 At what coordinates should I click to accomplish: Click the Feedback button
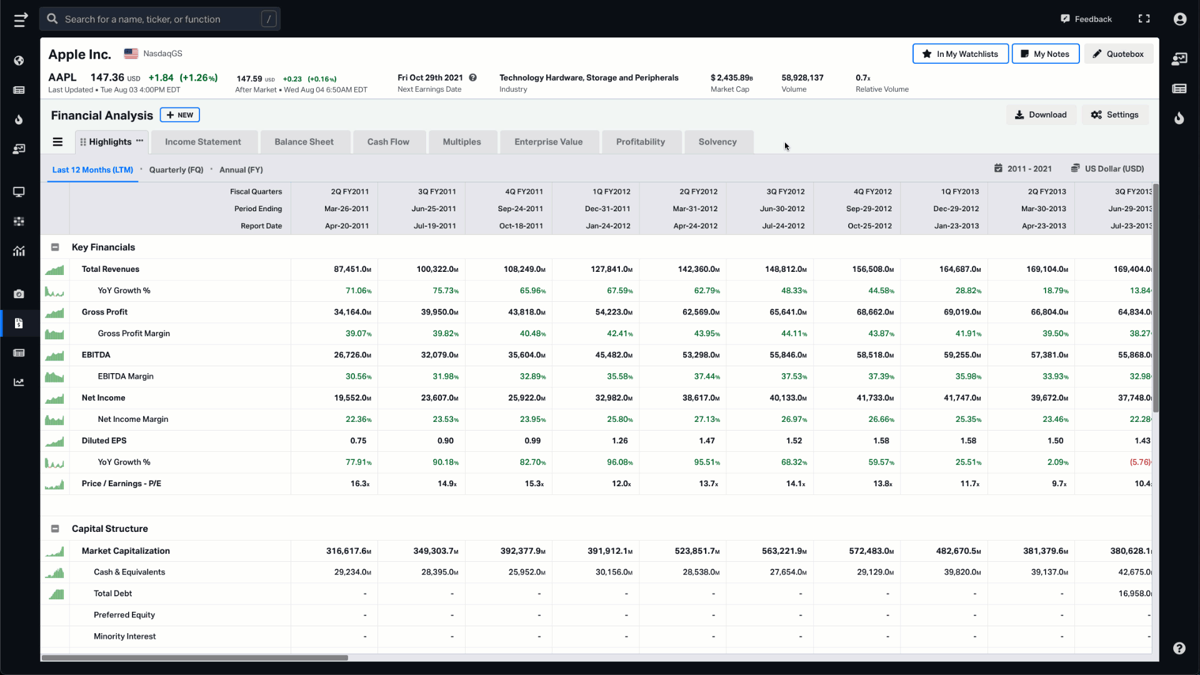point(1087,19)
